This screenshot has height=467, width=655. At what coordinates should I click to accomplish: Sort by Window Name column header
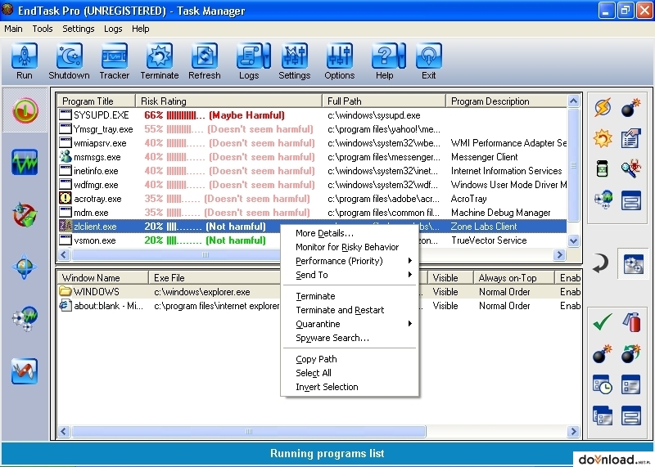[x=103, y=277]
